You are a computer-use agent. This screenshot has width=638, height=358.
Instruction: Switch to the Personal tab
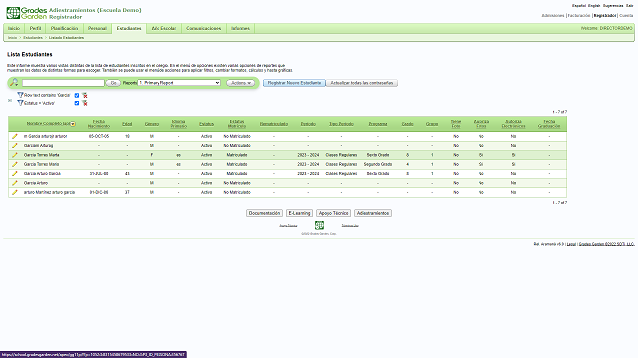tap(97, 29)
